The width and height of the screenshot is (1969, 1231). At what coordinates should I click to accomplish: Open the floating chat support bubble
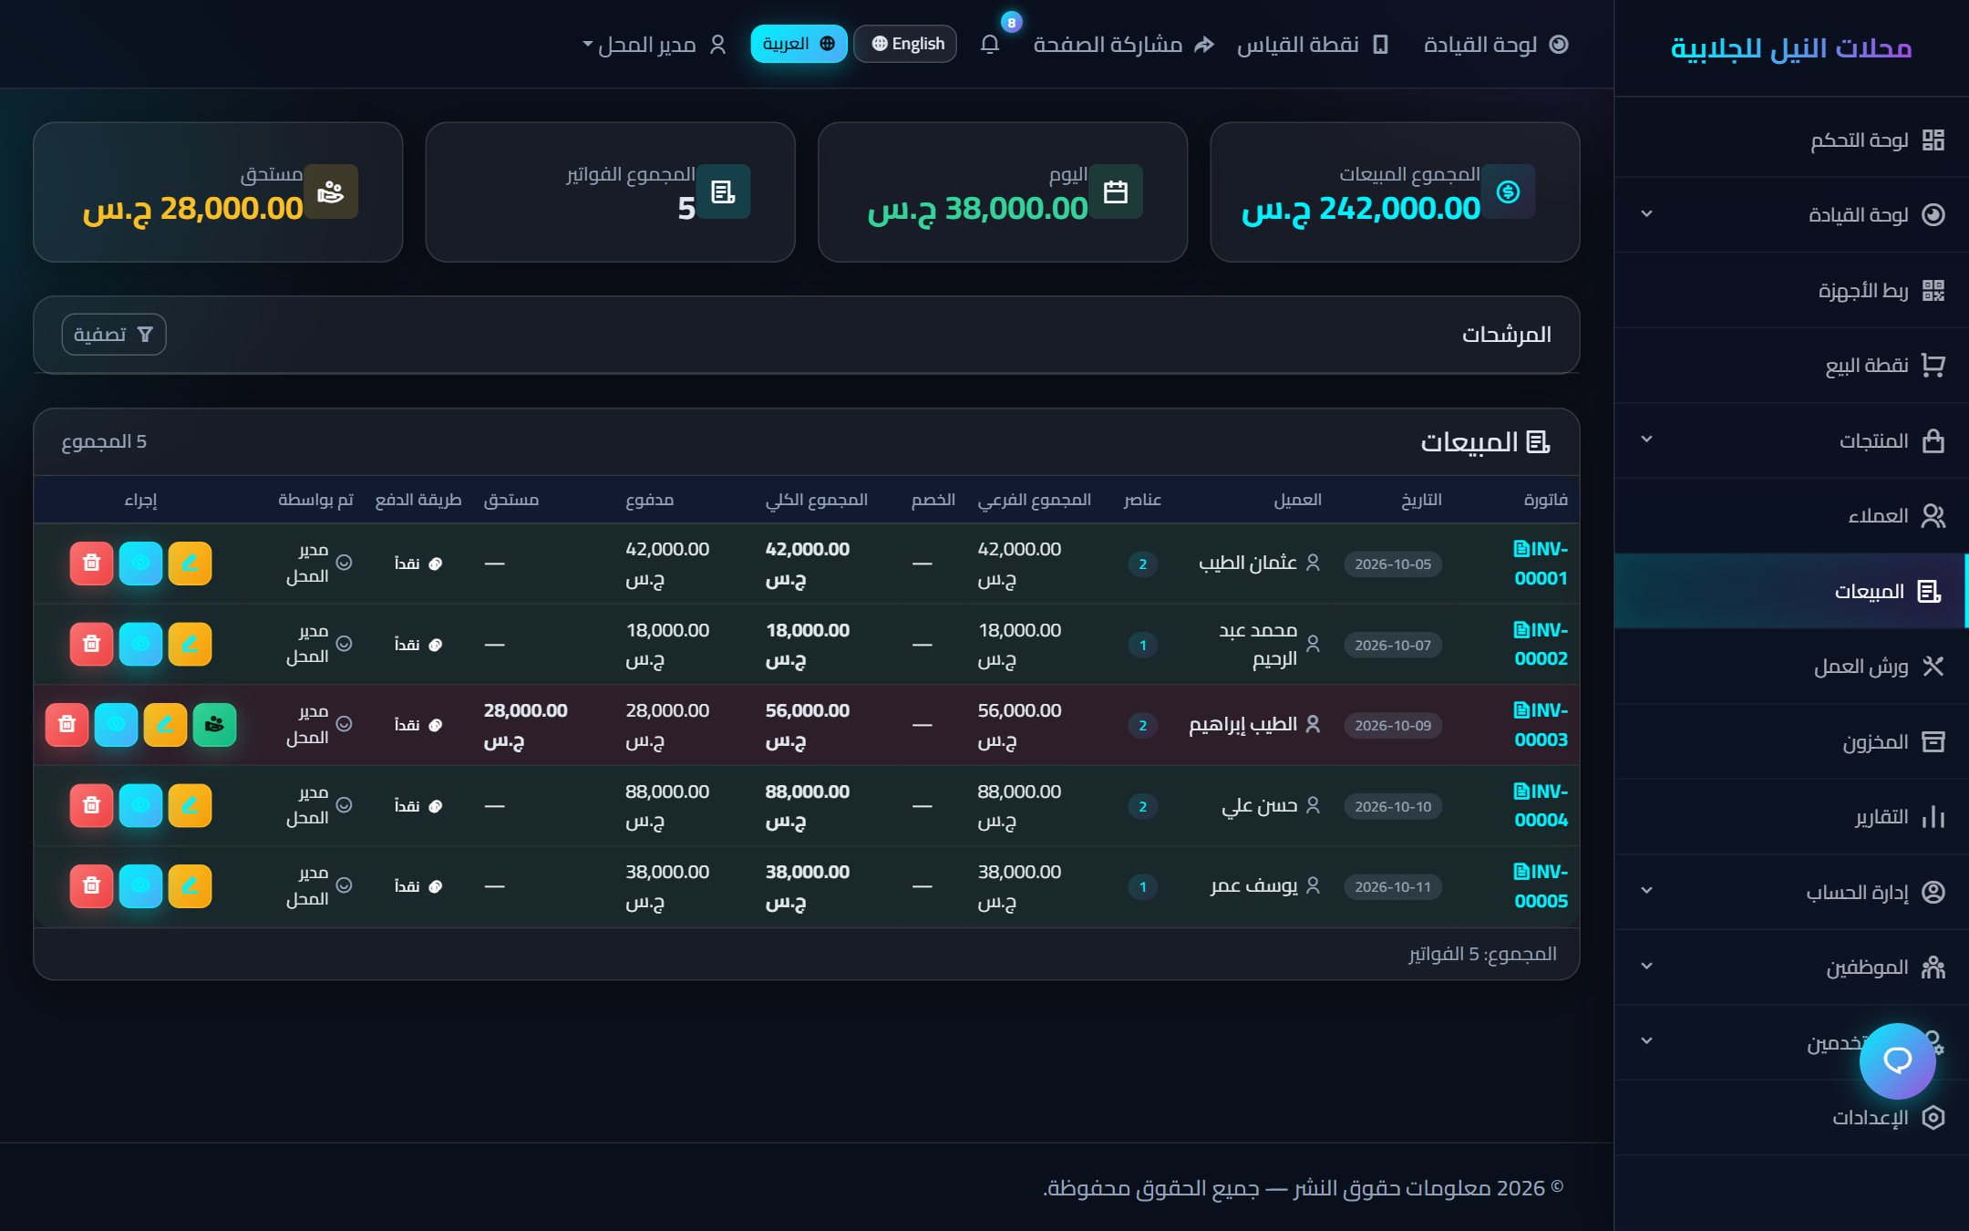(1897, 1060)
